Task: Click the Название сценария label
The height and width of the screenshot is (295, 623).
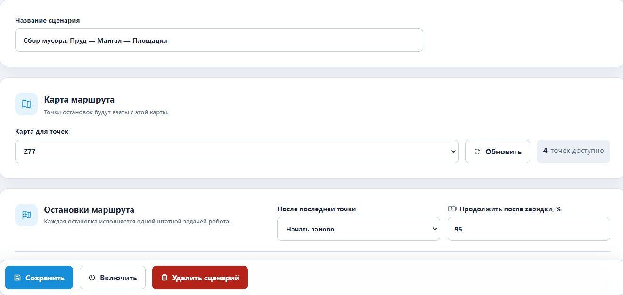Action: coord(48,20)
